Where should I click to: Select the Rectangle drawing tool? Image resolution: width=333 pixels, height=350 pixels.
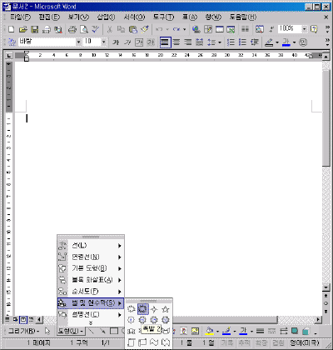pyautogui.click(x=114, y=331)
